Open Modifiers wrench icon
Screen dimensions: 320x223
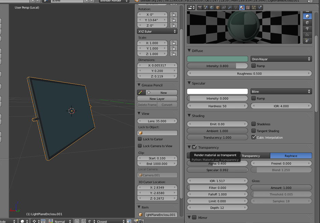tap(230, 8)
